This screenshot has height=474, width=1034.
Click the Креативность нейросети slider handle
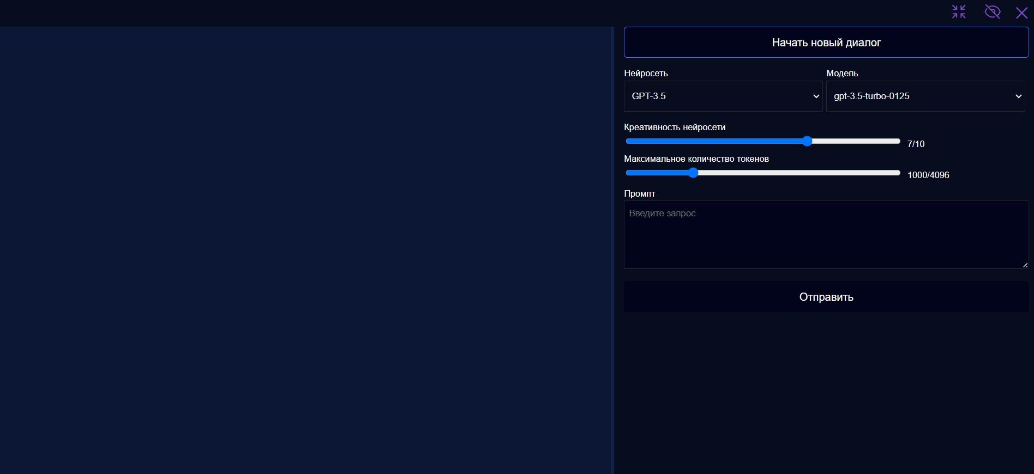807,141
